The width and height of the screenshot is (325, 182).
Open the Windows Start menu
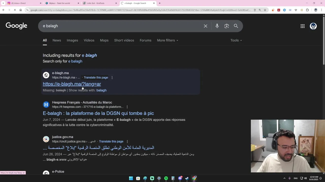pos(131,178)
